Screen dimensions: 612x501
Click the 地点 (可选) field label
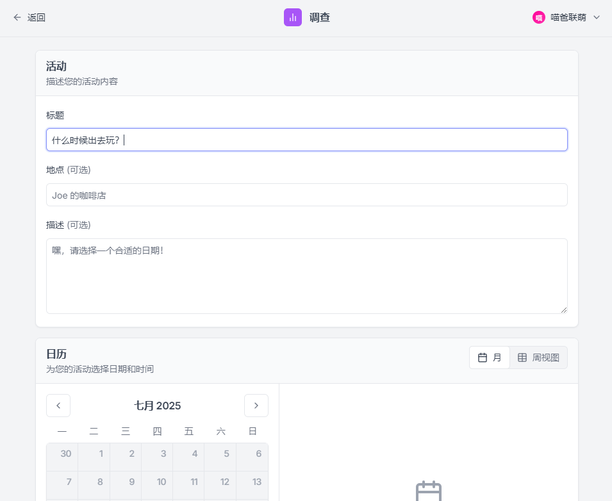[x=69, y=170]
